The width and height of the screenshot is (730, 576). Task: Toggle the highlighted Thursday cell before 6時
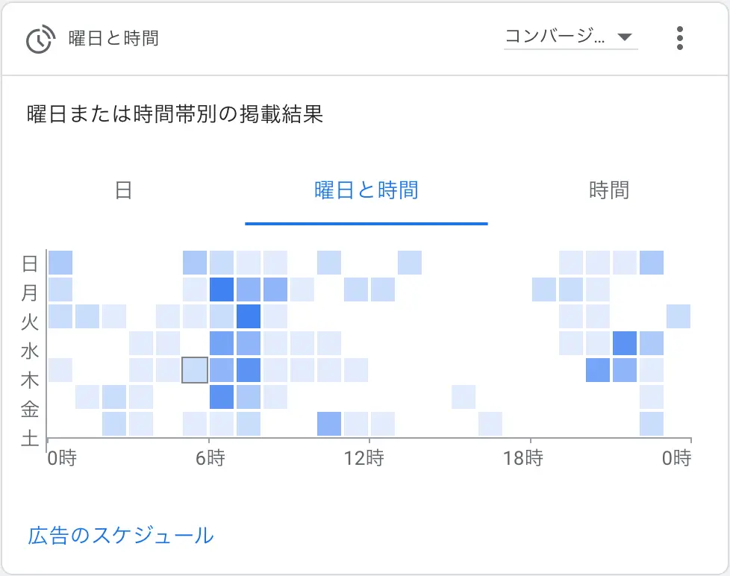[x=194, y=368]
